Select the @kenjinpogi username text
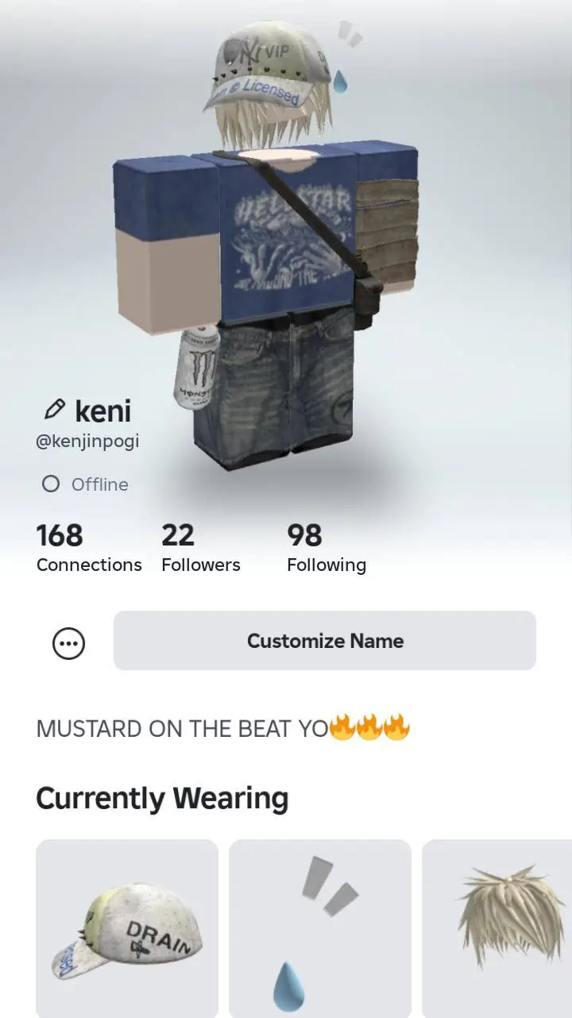The width and height of the screenshot is (572, 1018). pos(87,442)
